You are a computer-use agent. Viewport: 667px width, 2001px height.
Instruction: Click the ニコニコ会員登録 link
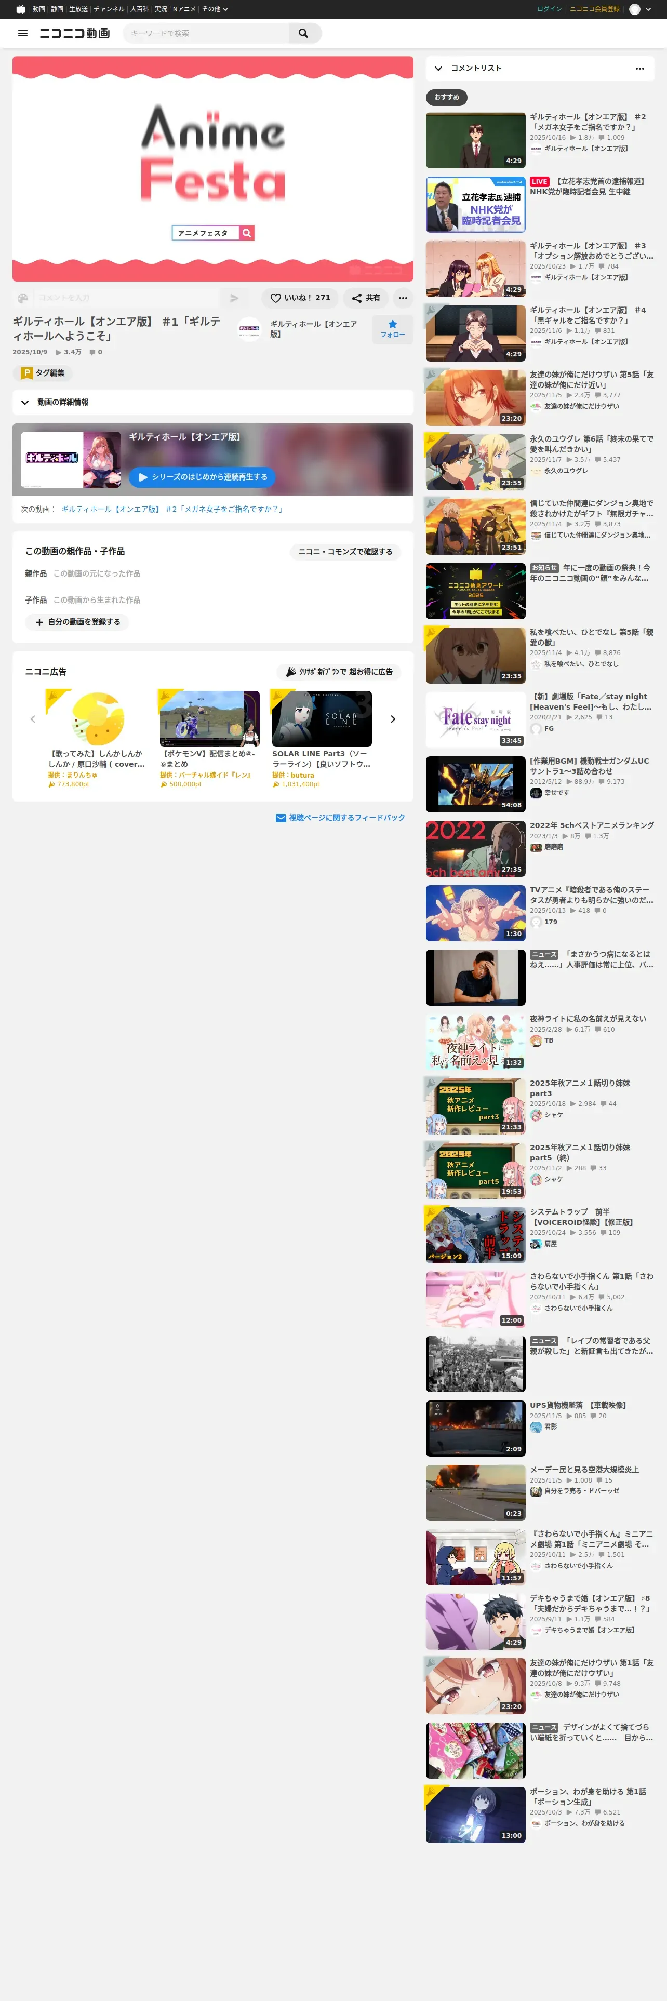tap(595, 9)
